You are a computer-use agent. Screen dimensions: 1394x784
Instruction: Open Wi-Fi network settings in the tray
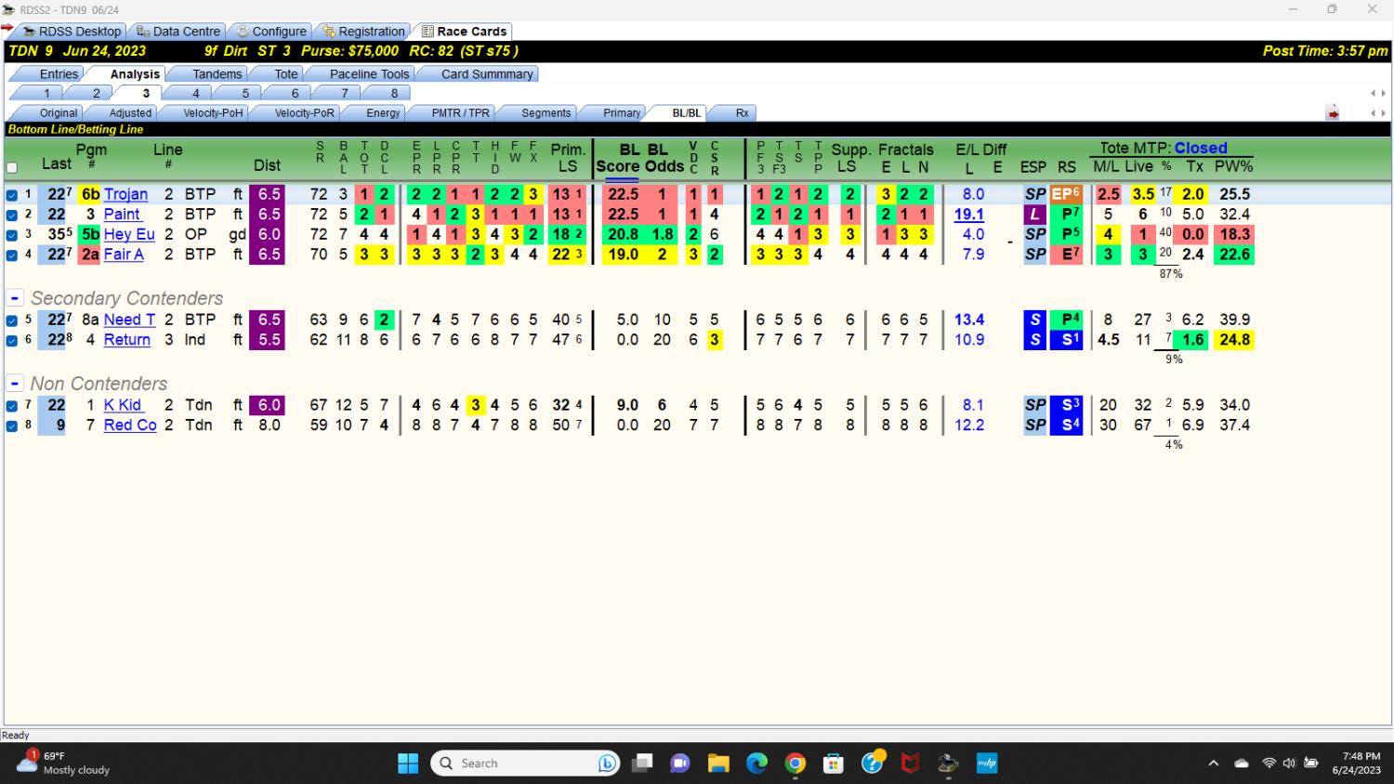point(1269,764)
